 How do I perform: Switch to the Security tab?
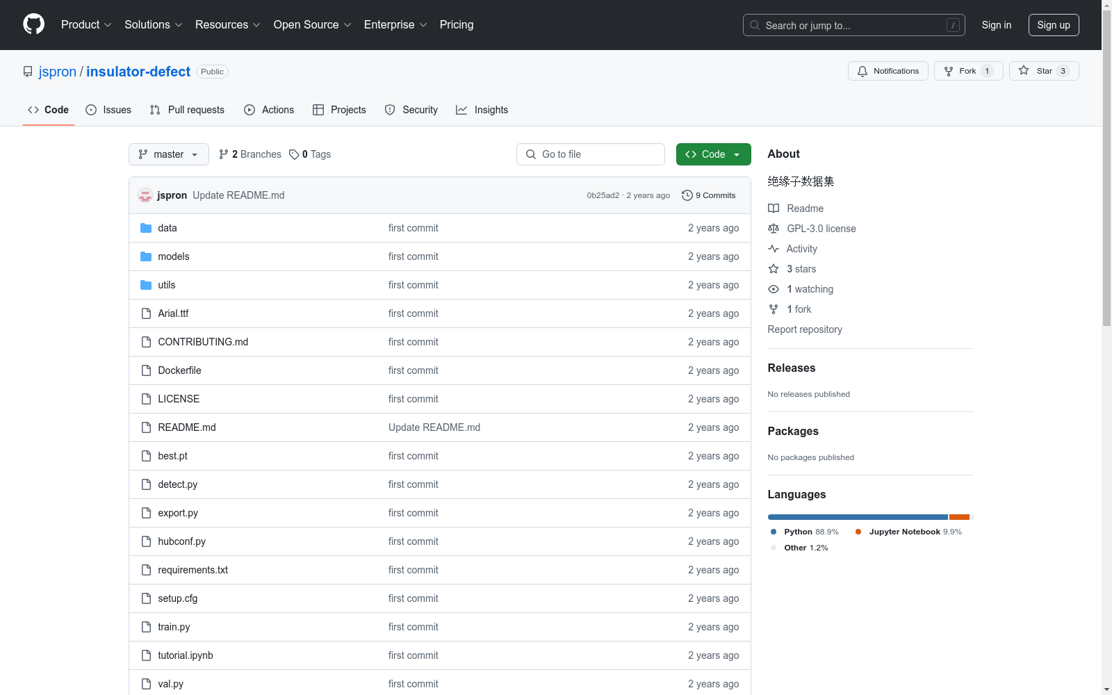(411, 110)
